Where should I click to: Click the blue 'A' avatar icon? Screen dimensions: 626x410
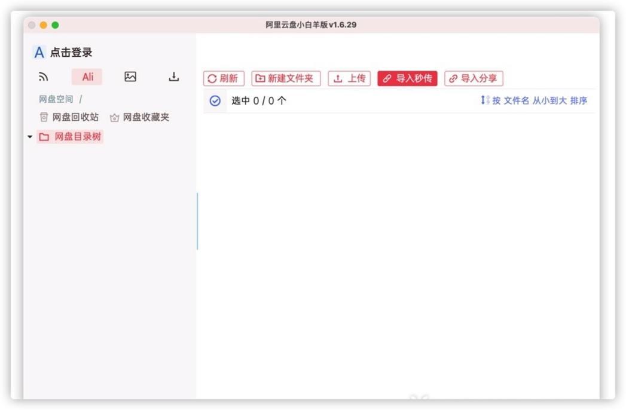[x=38, y=52]
